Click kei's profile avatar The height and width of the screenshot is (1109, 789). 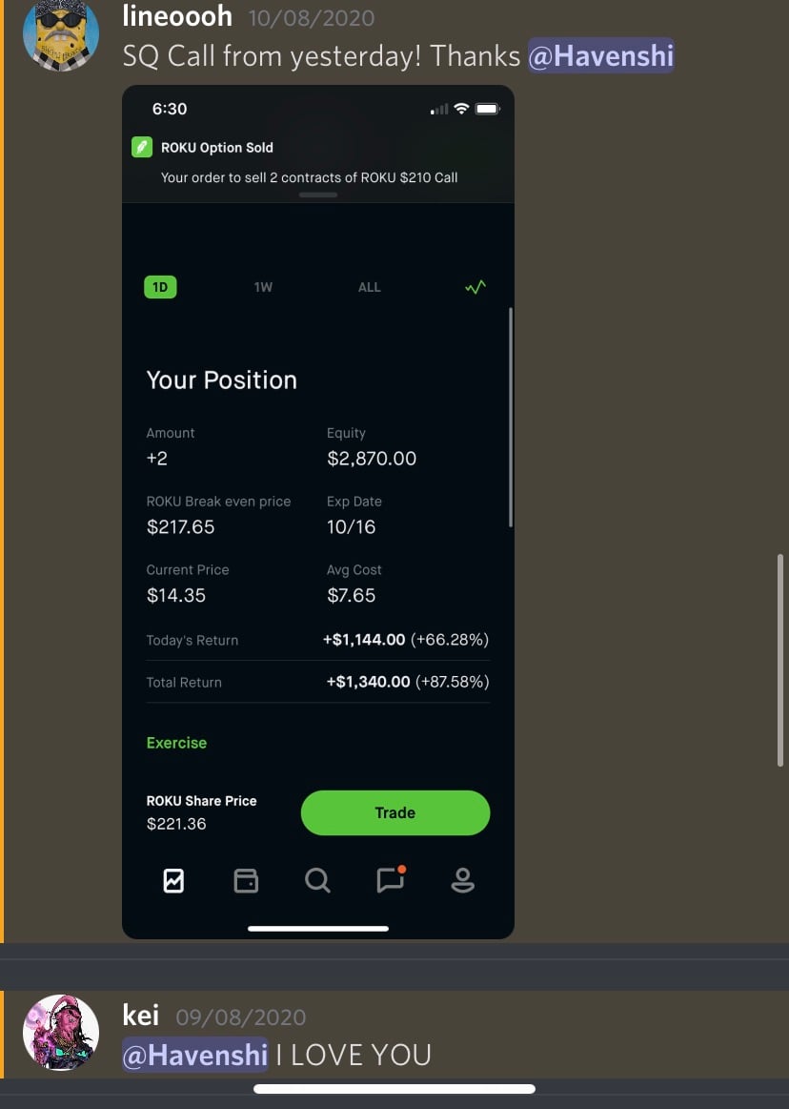(x=61, y=1033)
